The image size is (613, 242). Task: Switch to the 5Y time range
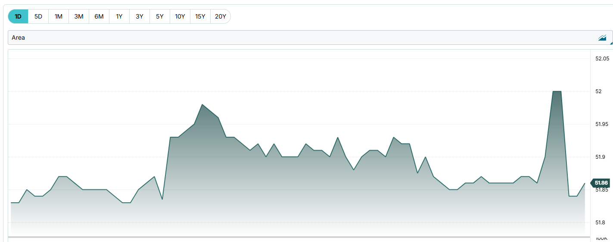160,16
